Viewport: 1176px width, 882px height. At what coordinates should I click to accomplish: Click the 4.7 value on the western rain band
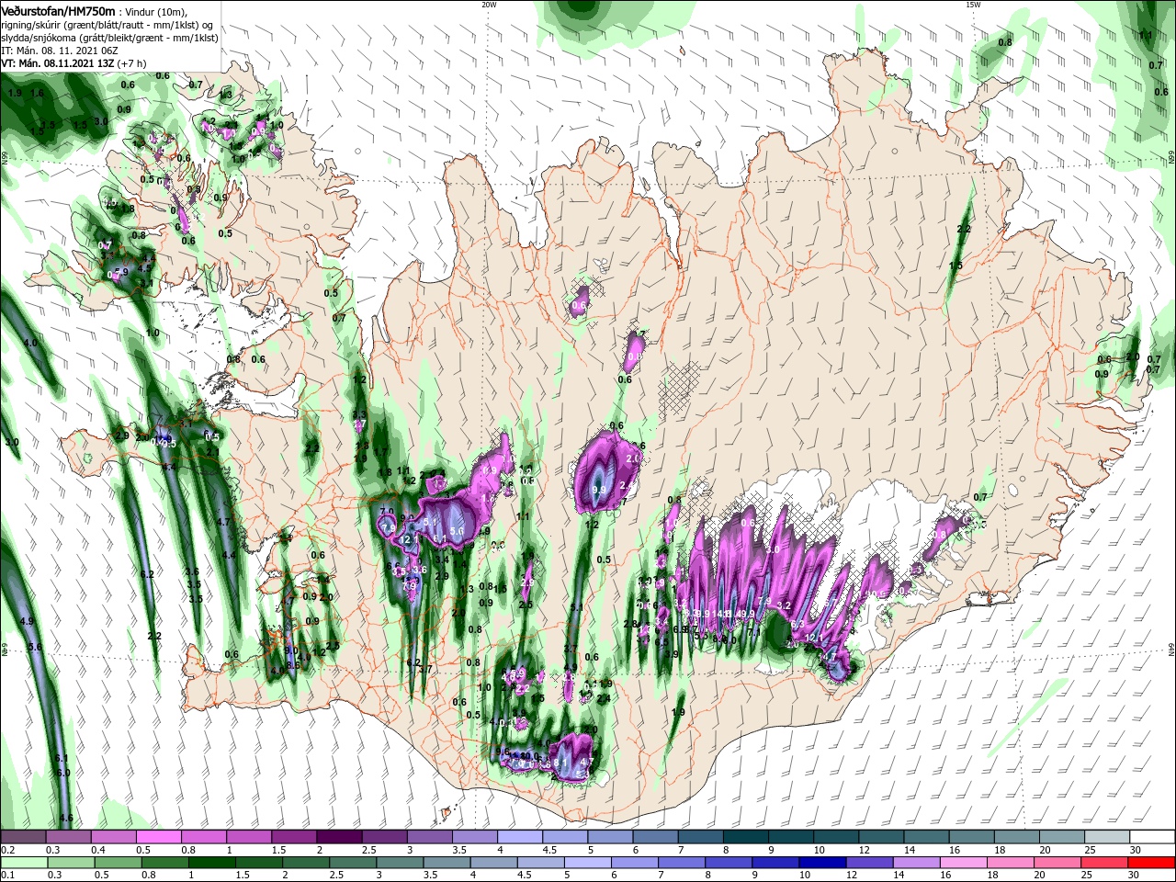point(223,522)
